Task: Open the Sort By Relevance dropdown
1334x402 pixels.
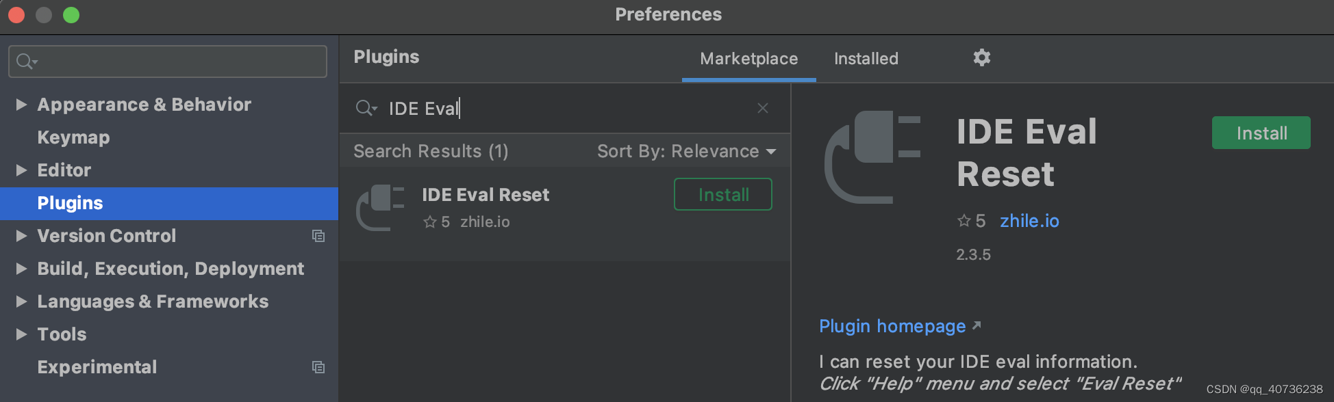Action: [x=686, y=151]
